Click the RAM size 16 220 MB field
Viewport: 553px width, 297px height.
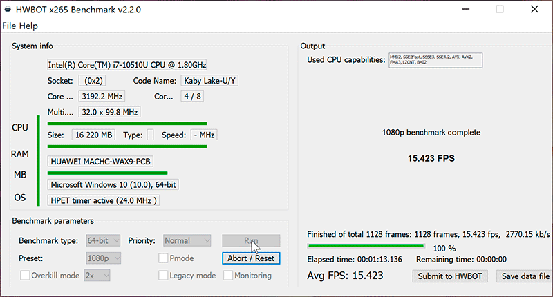coord(93,135)
